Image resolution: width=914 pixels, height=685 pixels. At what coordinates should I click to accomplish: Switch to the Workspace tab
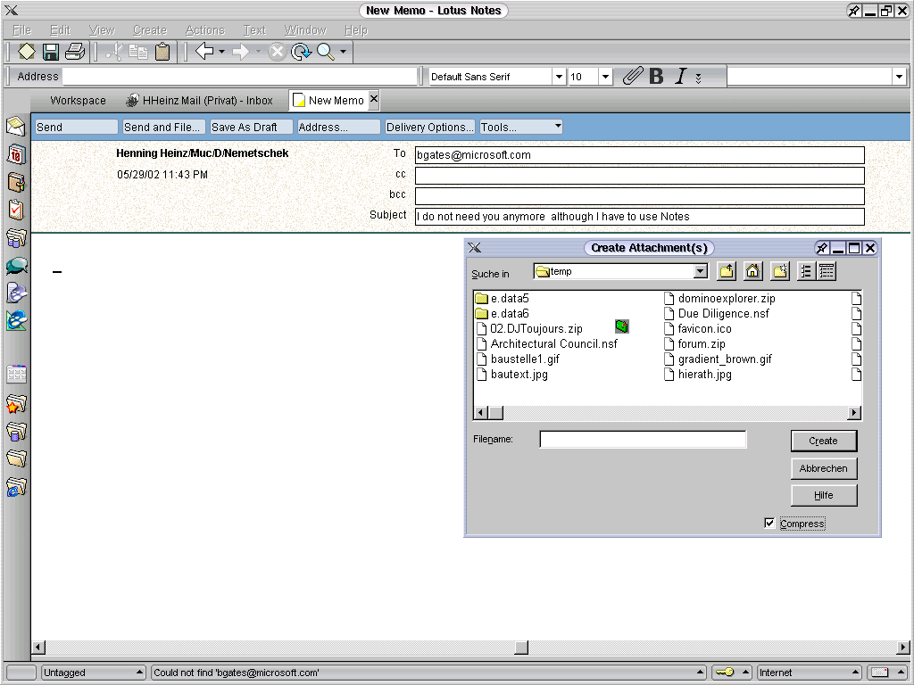(79, 100)
